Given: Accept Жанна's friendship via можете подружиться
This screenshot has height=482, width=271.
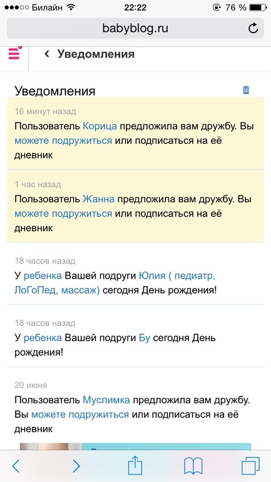Looking at the screenshot, I should click(x=63, y=213).
